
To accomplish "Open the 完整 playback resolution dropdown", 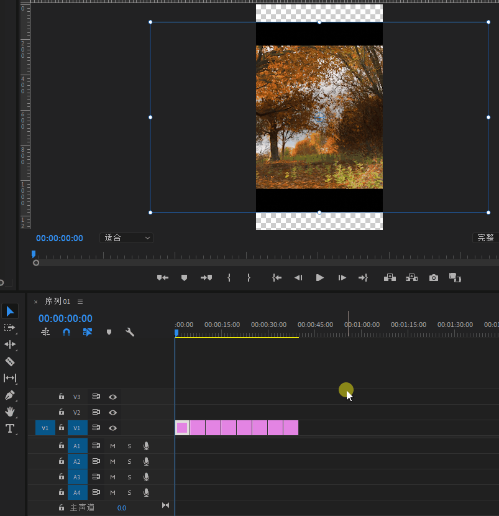I will (485, 238).
